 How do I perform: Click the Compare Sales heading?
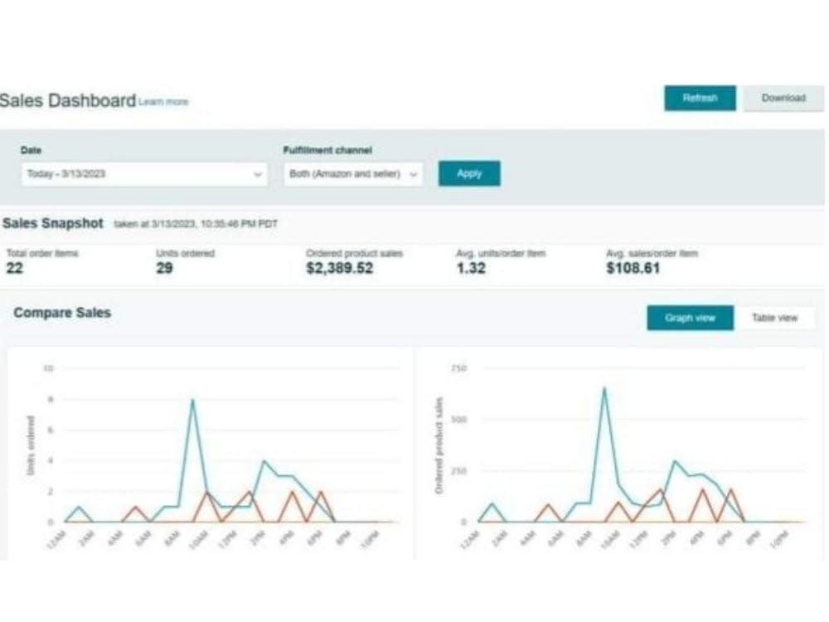click(62, 313)
